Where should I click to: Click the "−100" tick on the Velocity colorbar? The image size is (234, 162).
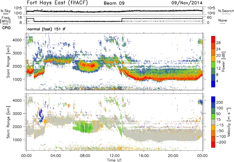pos(221,136)
